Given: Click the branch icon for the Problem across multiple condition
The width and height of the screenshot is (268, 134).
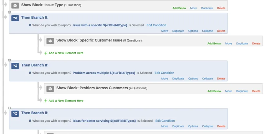Looking at the screenshot, I should 15,66.
